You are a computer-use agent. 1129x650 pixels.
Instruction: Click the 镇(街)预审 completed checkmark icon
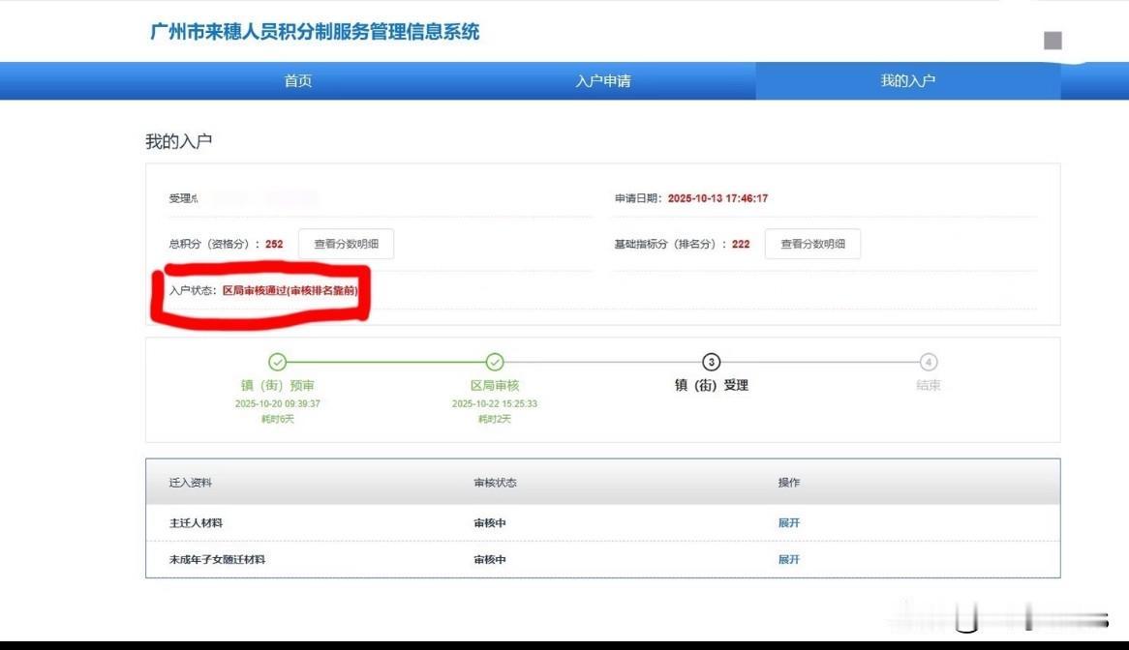pos(278,363)
